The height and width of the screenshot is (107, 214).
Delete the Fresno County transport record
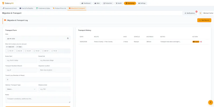(201, 42)
